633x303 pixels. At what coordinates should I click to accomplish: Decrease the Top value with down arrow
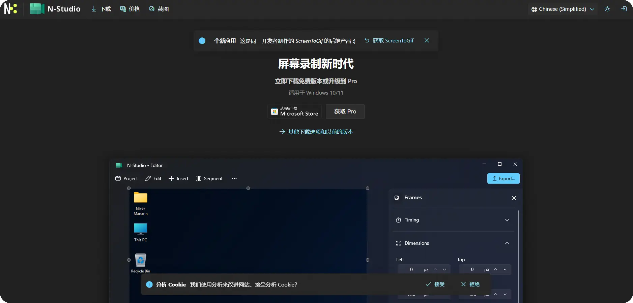pyautogui.click(x=505, y=269)
